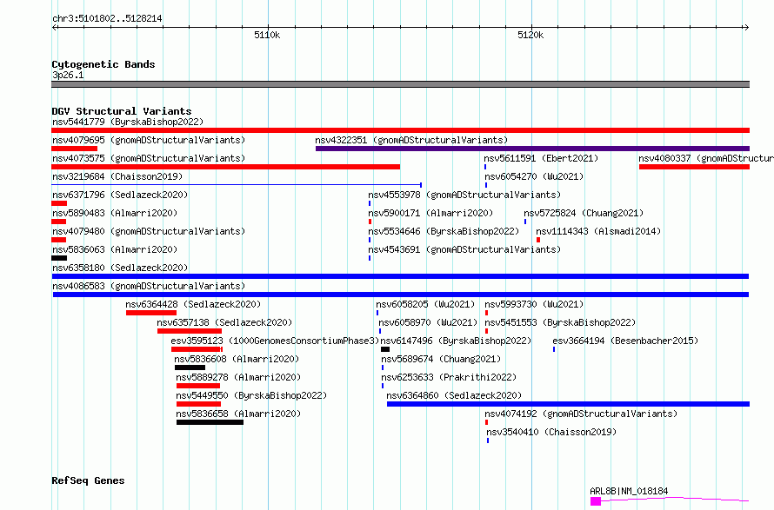This screenshot has width=774, height=510.
Task: Click nsv4543691 gnomAD variant label
Action: [x=464, y=249]
